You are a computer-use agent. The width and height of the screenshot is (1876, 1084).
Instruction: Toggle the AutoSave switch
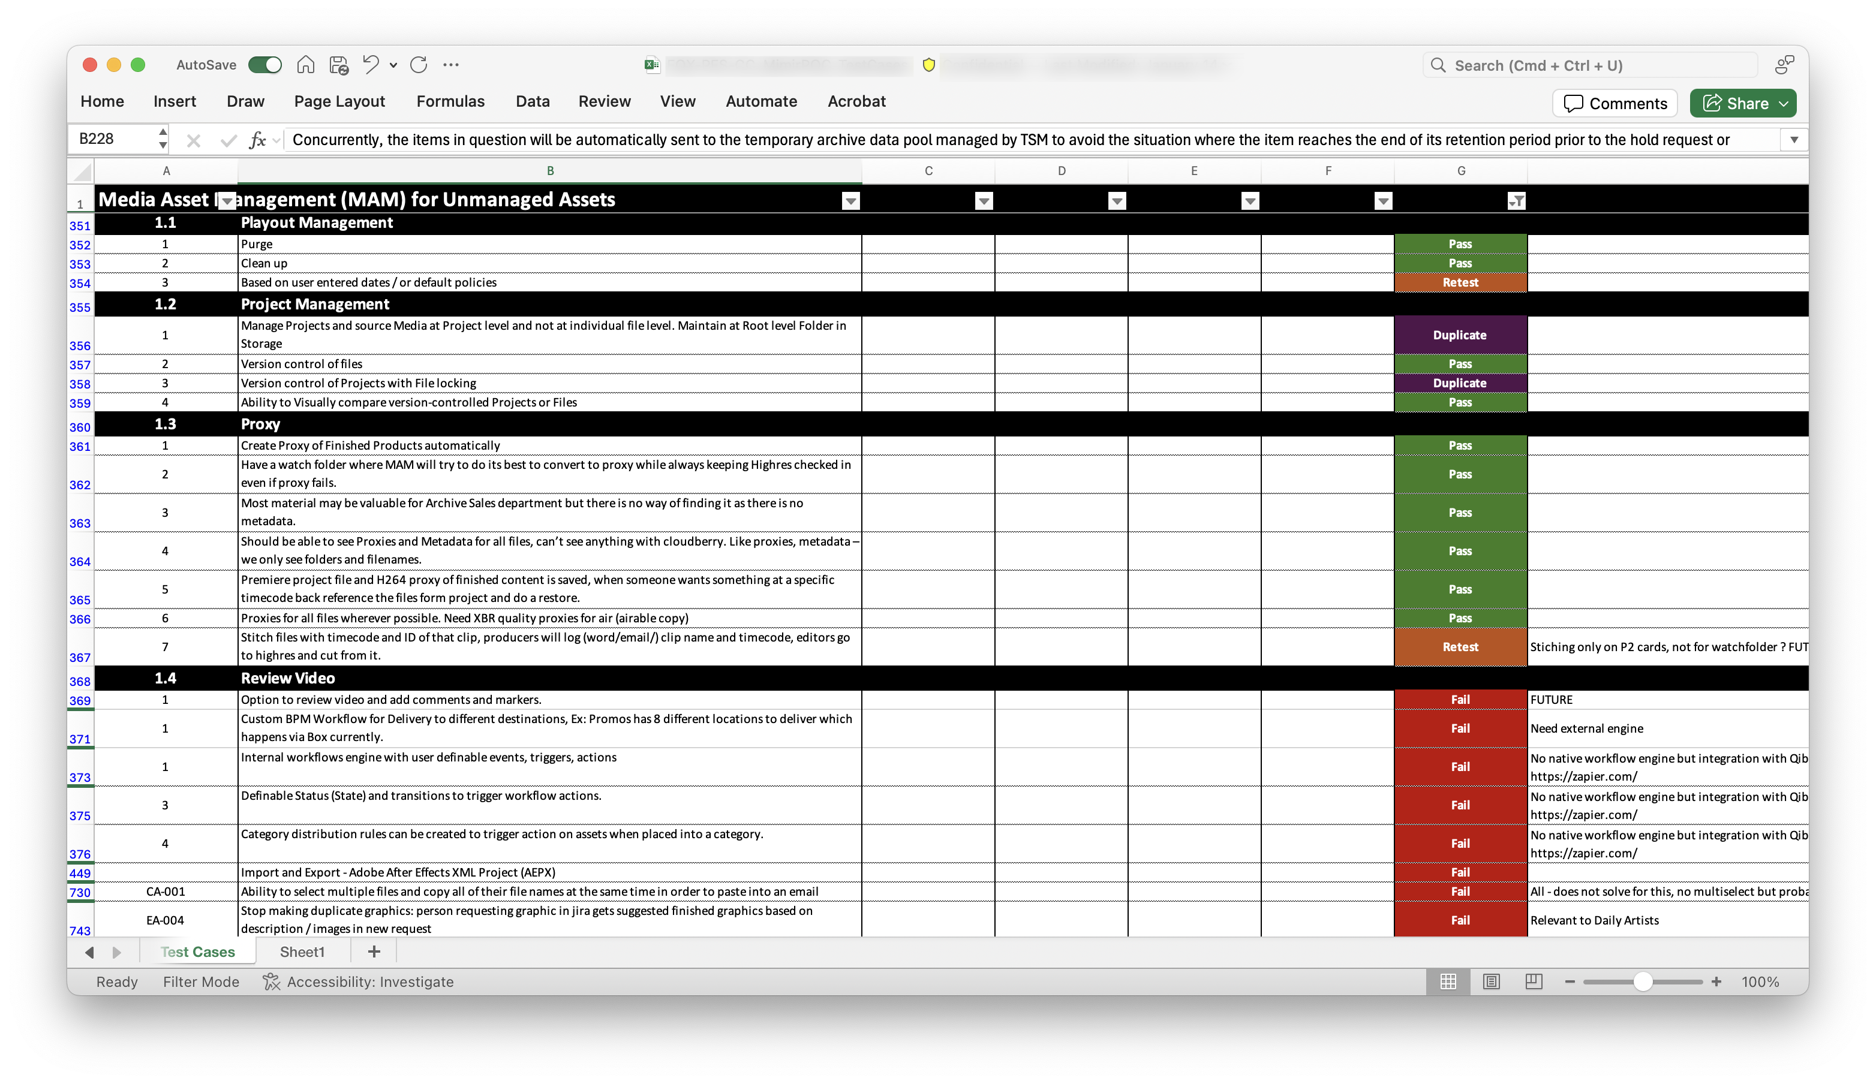point(264,65)
